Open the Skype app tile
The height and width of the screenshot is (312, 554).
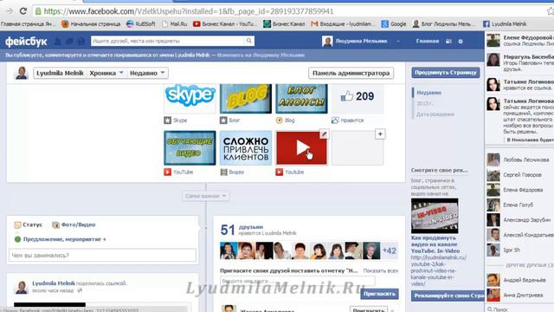click(x=190, y=99)
